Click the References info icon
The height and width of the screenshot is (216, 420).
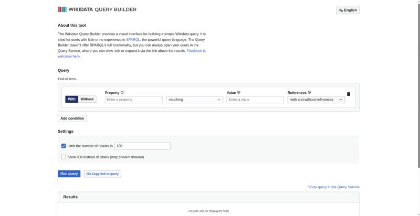(309, 92)
